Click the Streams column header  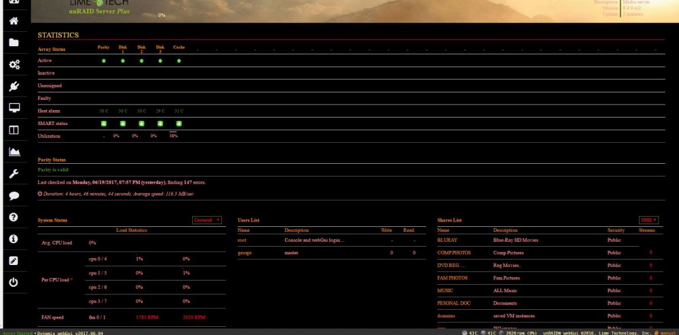(x=647, y=230)
